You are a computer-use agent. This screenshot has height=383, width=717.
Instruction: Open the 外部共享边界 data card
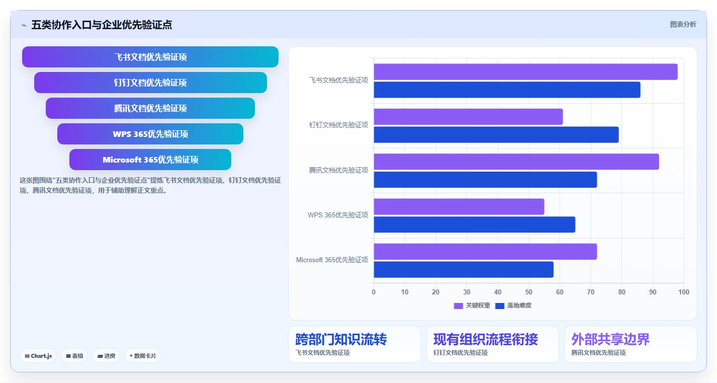coord(631,344)
